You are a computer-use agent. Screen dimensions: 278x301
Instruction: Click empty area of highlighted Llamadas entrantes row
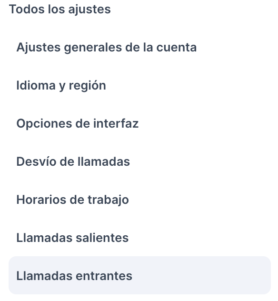201,275
